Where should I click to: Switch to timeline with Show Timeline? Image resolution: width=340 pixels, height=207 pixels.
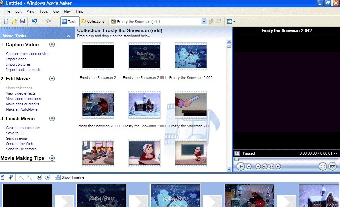tap(70, 177)
